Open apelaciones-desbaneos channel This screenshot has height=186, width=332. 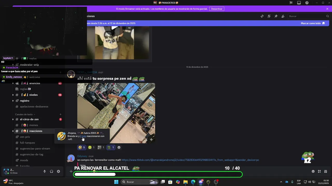38,106
